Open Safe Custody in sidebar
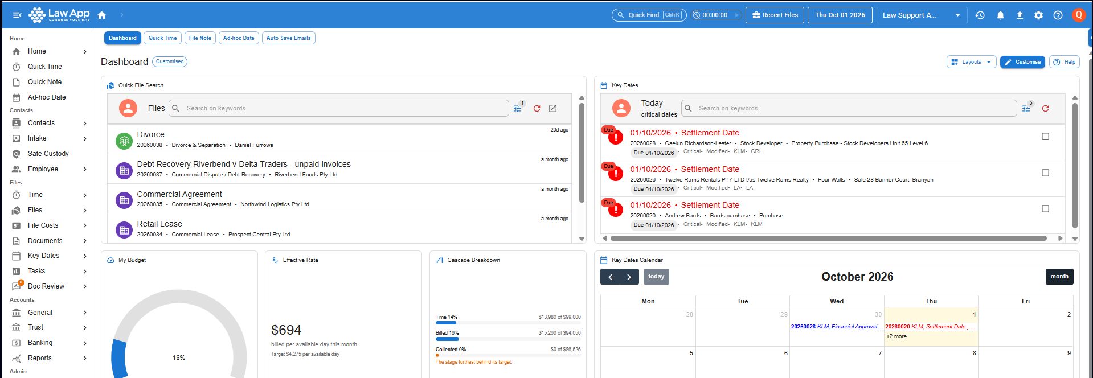Screen dimensions: 1093x378 48,154
